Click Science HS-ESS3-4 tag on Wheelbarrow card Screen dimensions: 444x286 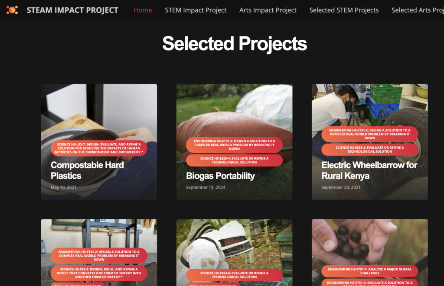click(x=369, y=150)
